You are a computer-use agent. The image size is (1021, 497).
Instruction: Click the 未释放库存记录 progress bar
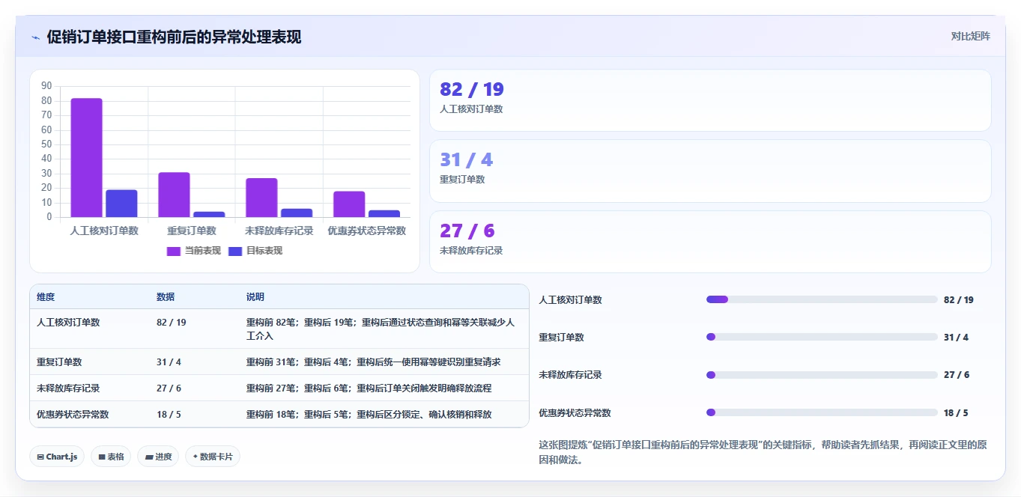point(822,375)
